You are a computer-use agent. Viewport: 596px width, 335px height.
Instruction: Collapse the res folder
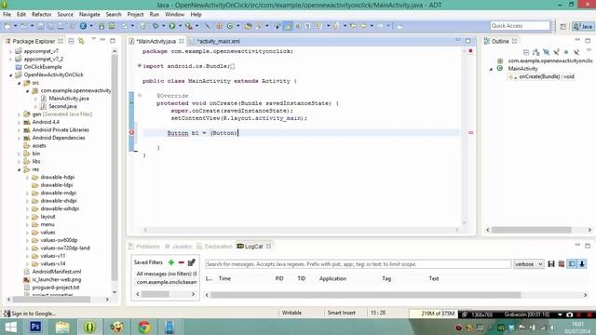coord(19,169)
